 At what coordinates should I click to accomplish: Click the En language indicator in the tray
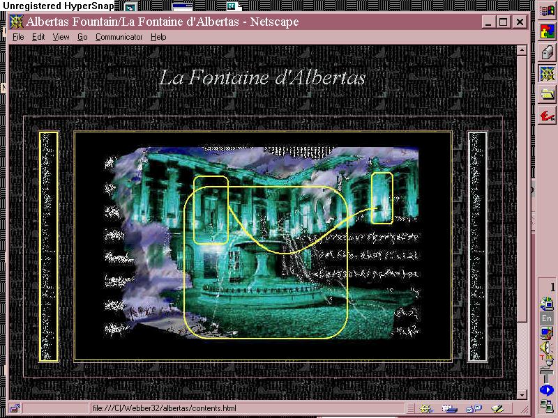547,318
